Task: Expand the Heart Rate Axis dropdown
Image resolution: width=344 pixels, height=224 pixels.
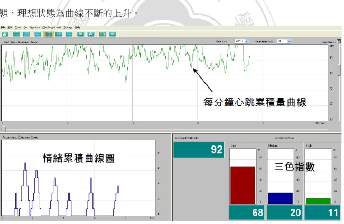Action: click(289, 41)
